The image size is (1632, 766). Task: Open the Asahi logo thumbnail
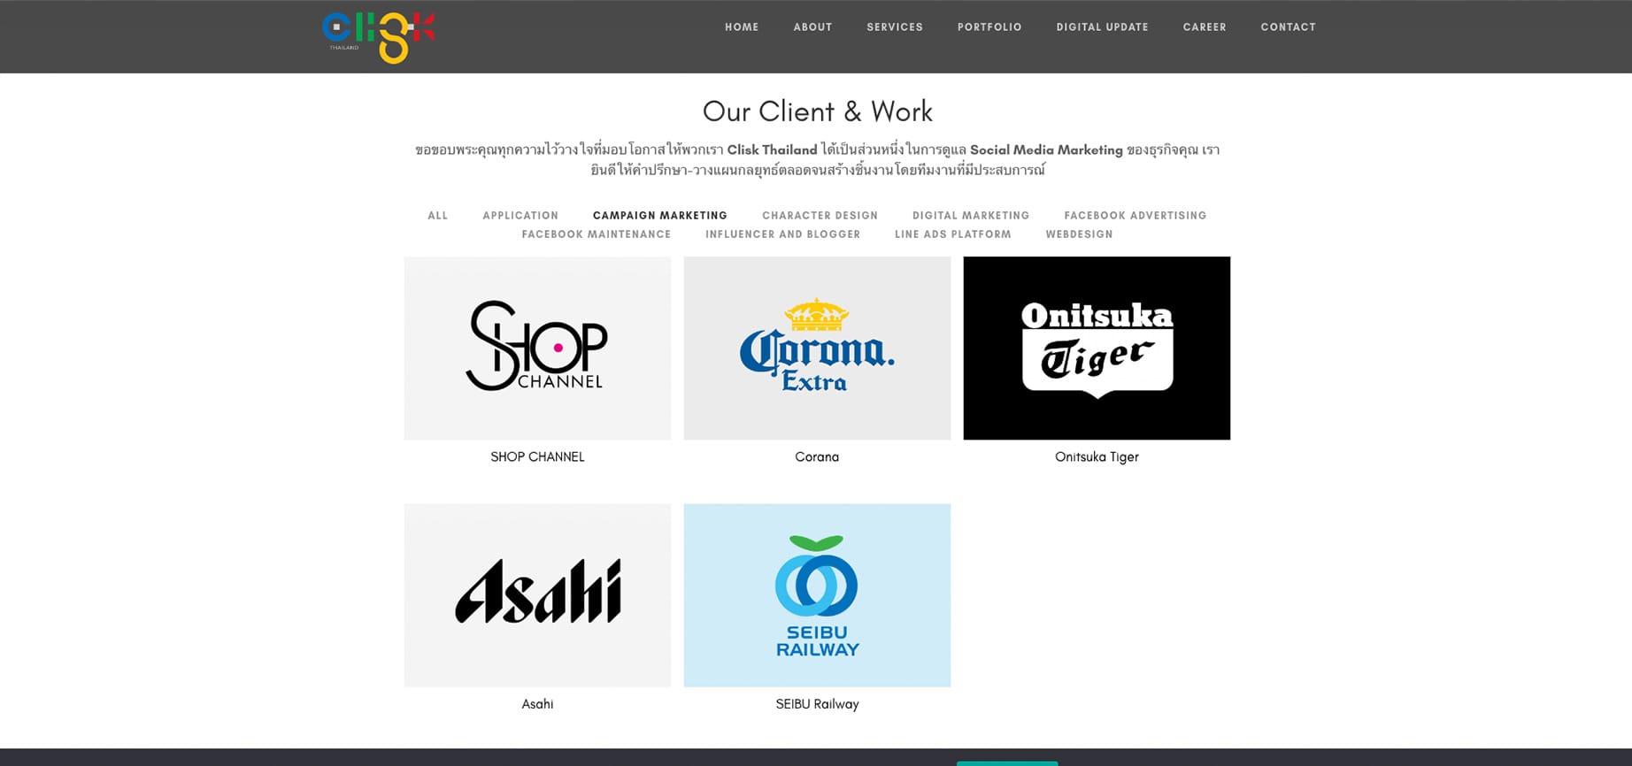tap(537, 595)
